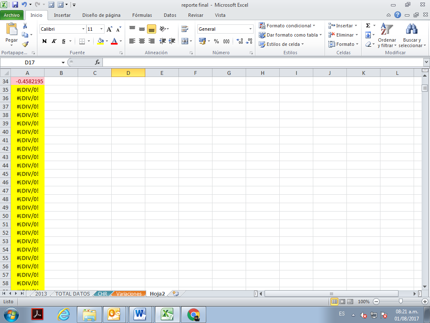This screenshot has width=430, height=323.
Task: Click the insert new worksheet tab icon
Action: 176,294
